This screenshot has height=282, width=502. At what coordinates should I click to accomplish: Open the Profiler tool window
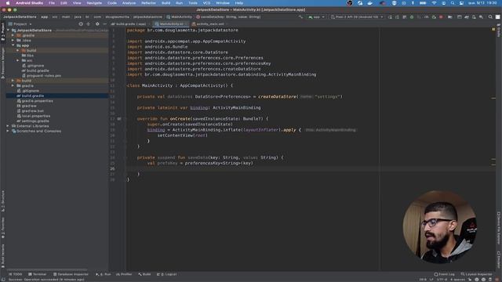[124, 274]
